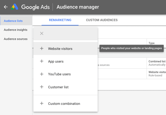Click the Combined list table cell

point(157,61)
